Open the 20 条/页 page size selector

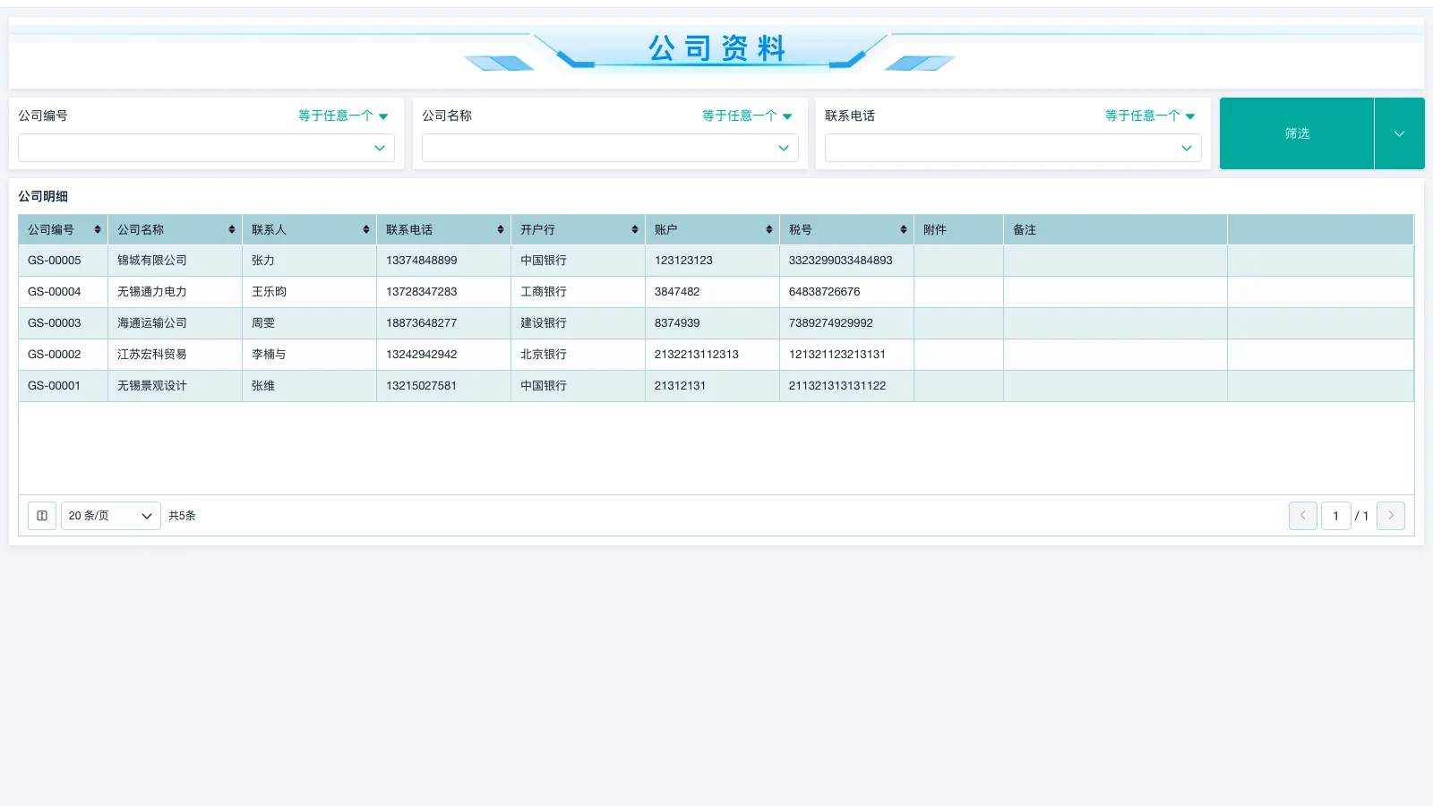coord(110,516)
